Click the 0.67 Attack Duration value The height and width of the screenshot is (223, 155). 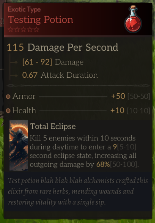point(30,75)
